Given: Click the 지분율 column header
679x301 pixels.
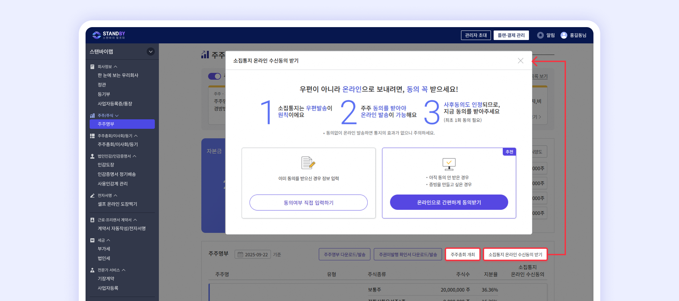Looking at the screenshot, I should pos(491,274).
